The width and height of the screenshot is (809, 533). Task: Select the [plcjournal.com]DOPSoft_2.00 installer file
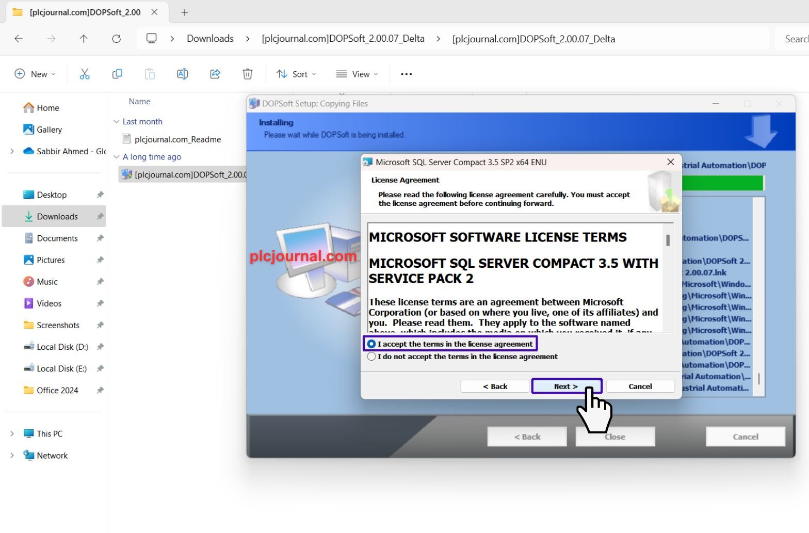[183, 174]
